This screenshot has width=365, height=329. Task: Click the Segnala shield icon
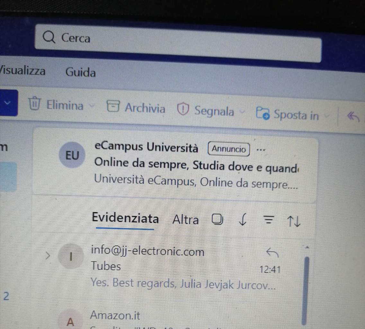(183, 109)
